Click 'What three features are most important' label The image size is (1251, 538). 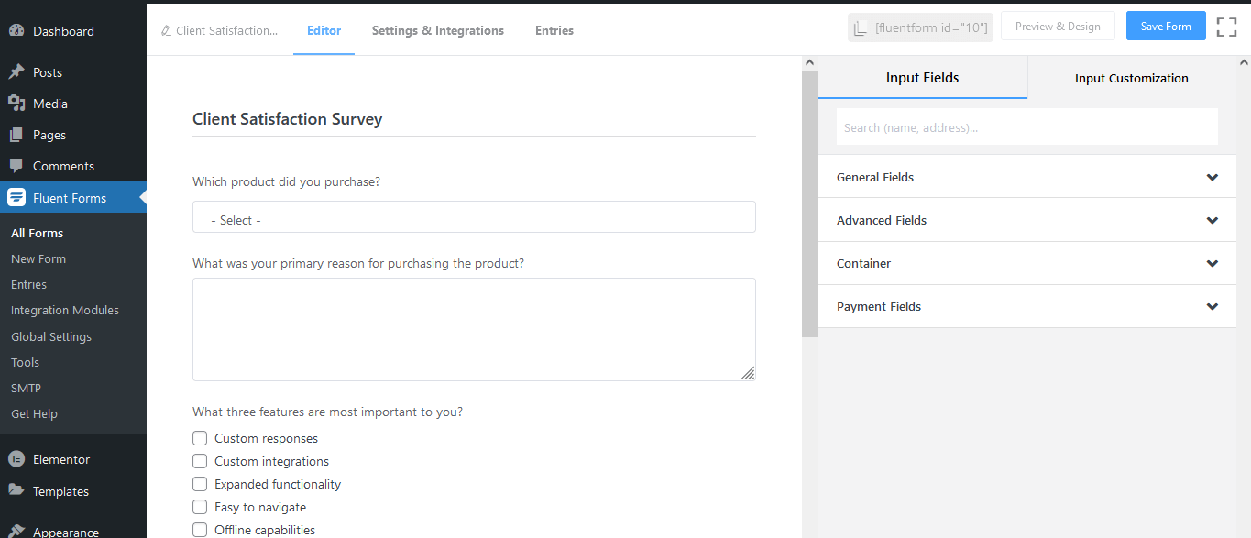pos(327,412)
